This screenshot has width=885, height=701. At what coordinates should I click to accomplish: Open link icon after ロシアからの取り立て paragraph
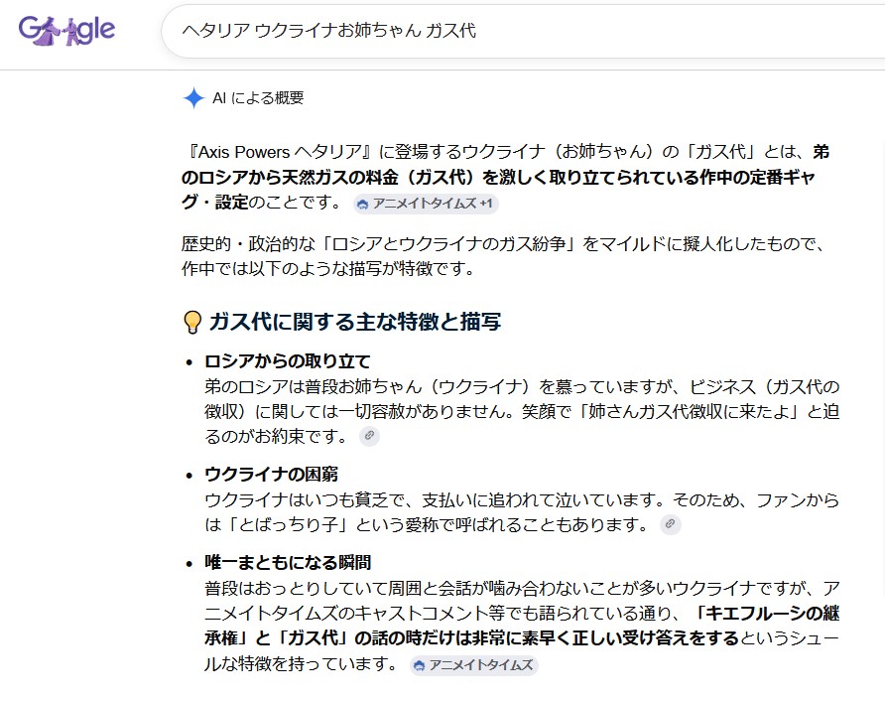pos(369,436)
